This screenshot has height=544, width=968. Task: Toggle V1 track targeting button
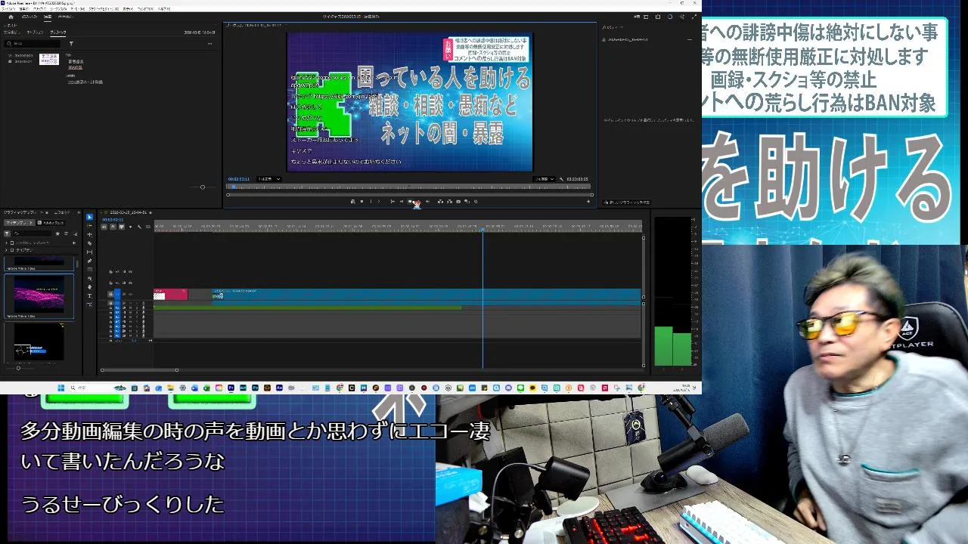(x=117, y=294)
